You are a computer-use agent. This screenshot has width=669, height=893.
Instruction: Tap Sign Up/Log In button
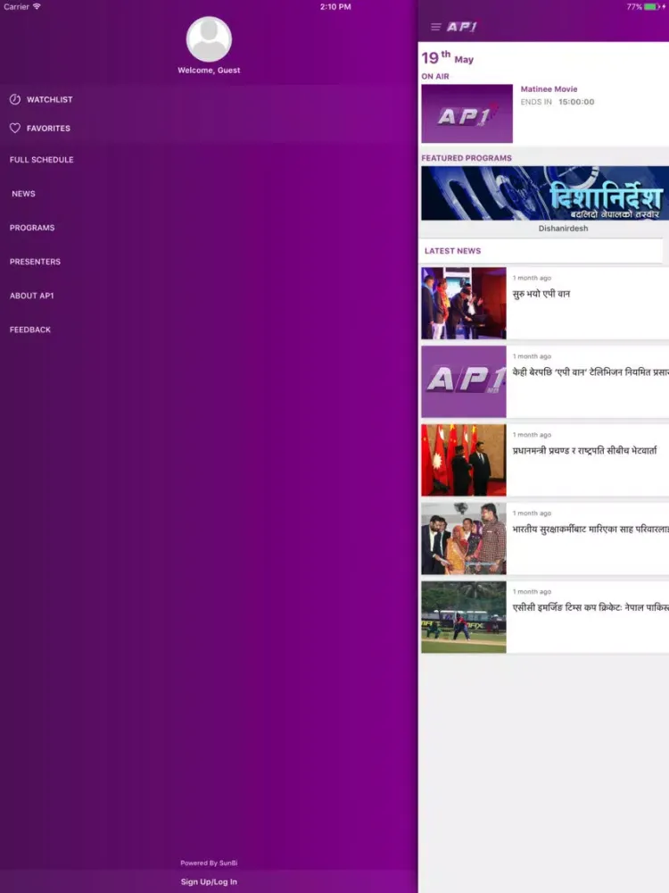tap(209, 881)
